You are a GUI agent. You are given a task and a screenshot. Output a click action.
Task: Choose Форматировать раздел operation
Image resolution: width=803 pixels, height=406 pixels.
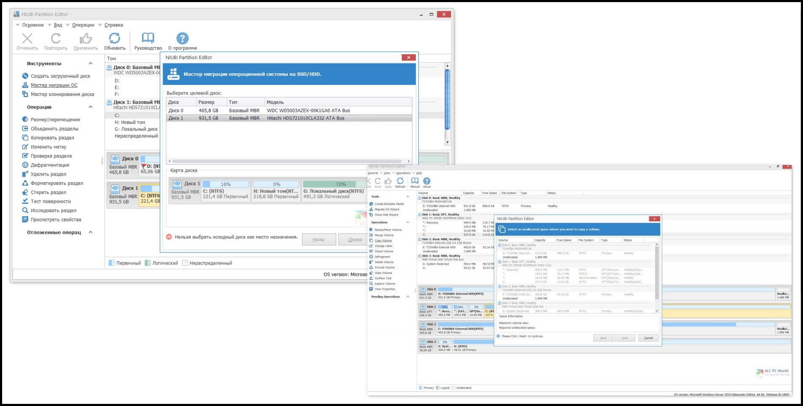click(x=57, y=183)
